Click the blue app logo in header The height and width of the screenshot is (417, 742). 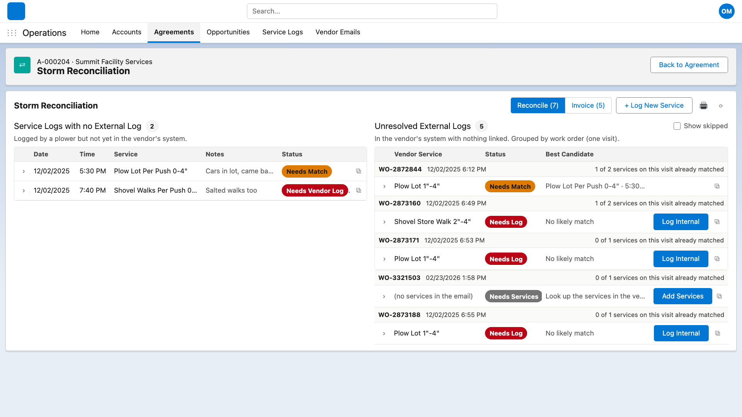pyautogui.click(x=16, y=11)
